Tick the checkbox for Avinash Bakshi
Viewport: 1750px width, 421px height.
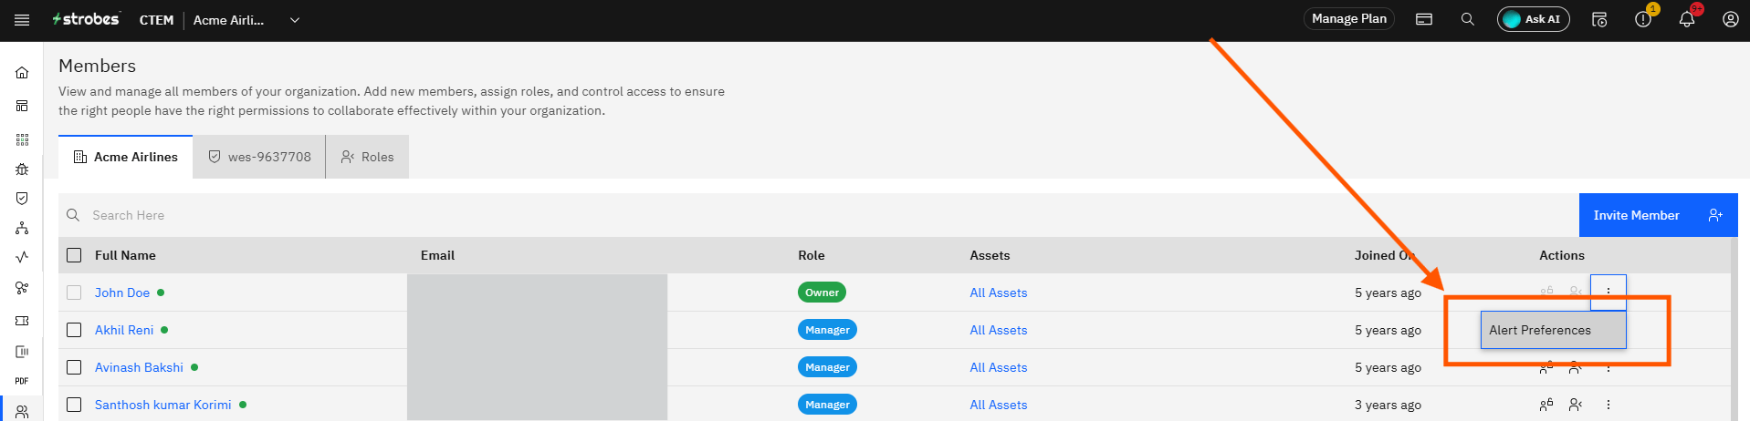point(74,367)
